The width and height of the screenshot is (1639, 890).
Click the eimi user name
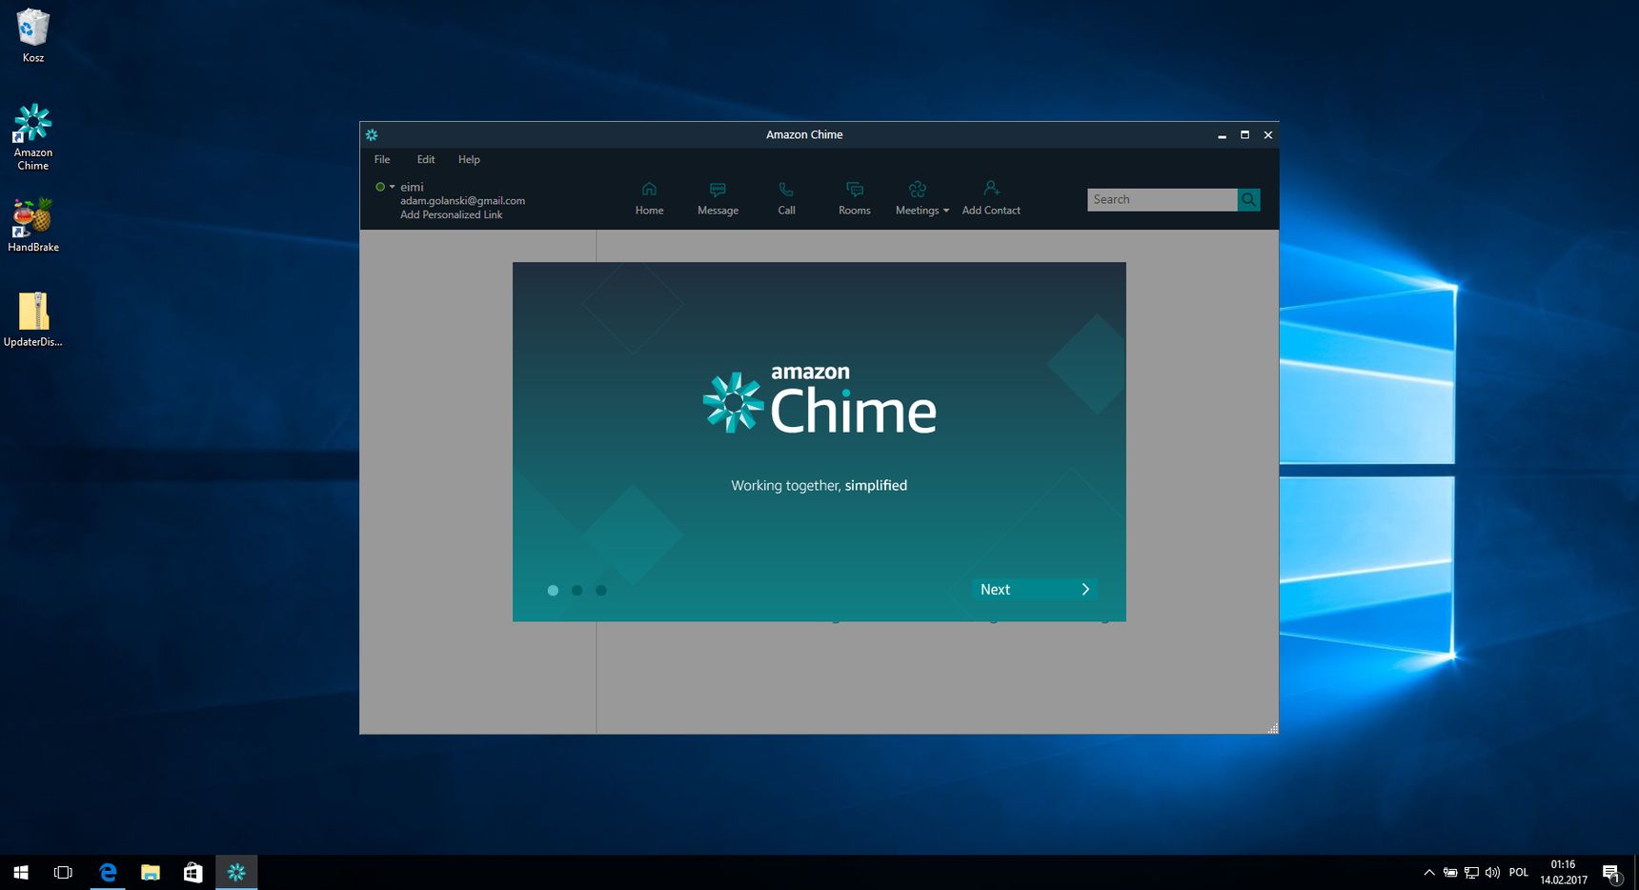click(x=412, y=187)
